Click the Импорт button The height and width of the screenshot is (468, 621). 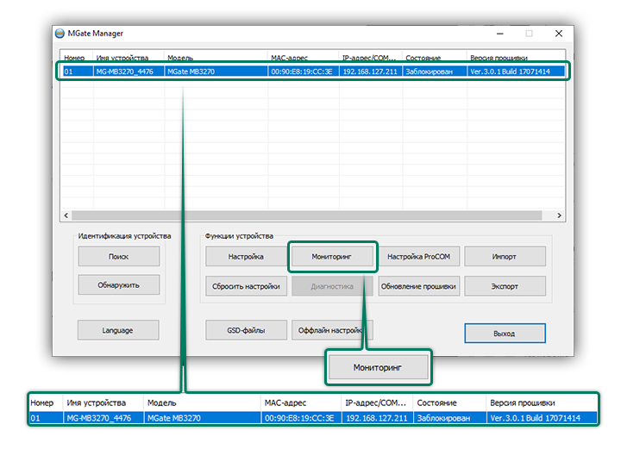click(505, 256)
